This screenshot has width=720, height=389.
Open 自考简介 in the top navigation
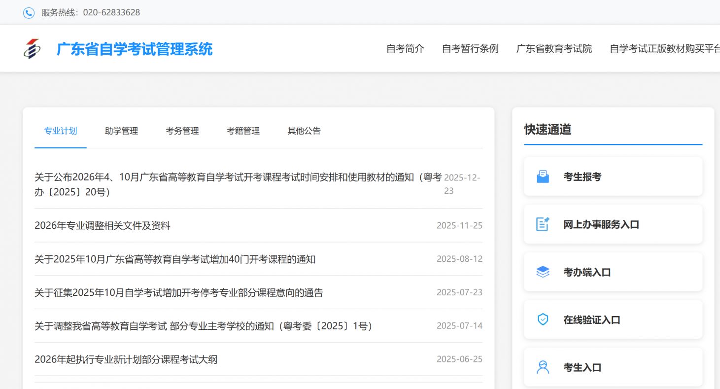pyautogui.click(x=405, y=49)
